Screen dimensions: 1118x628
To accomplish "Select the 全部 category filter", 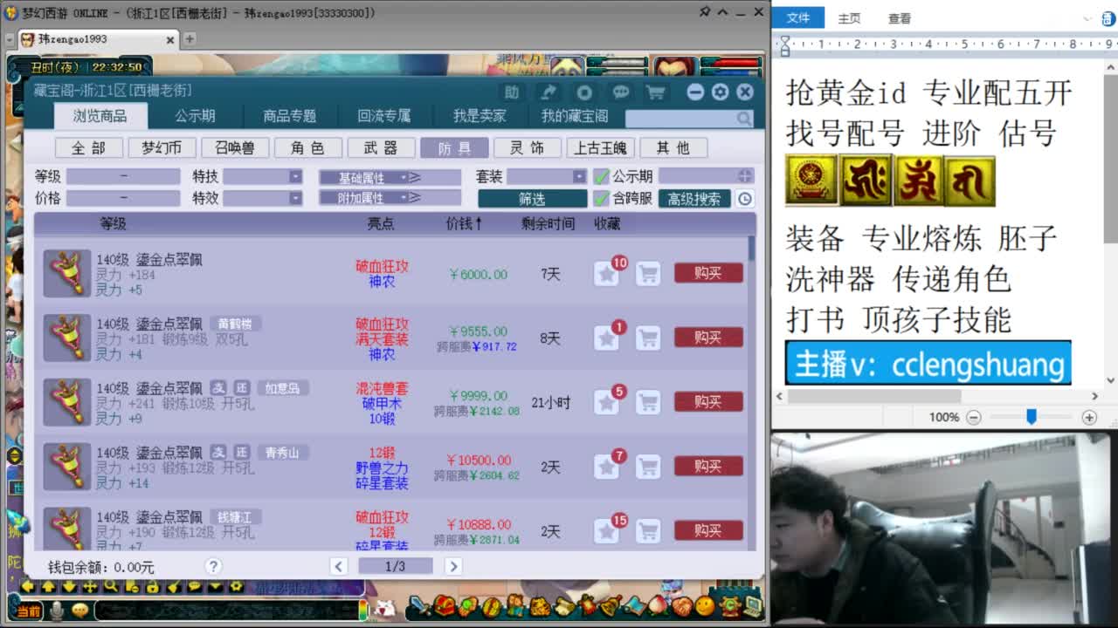I will tap(88, 148).
